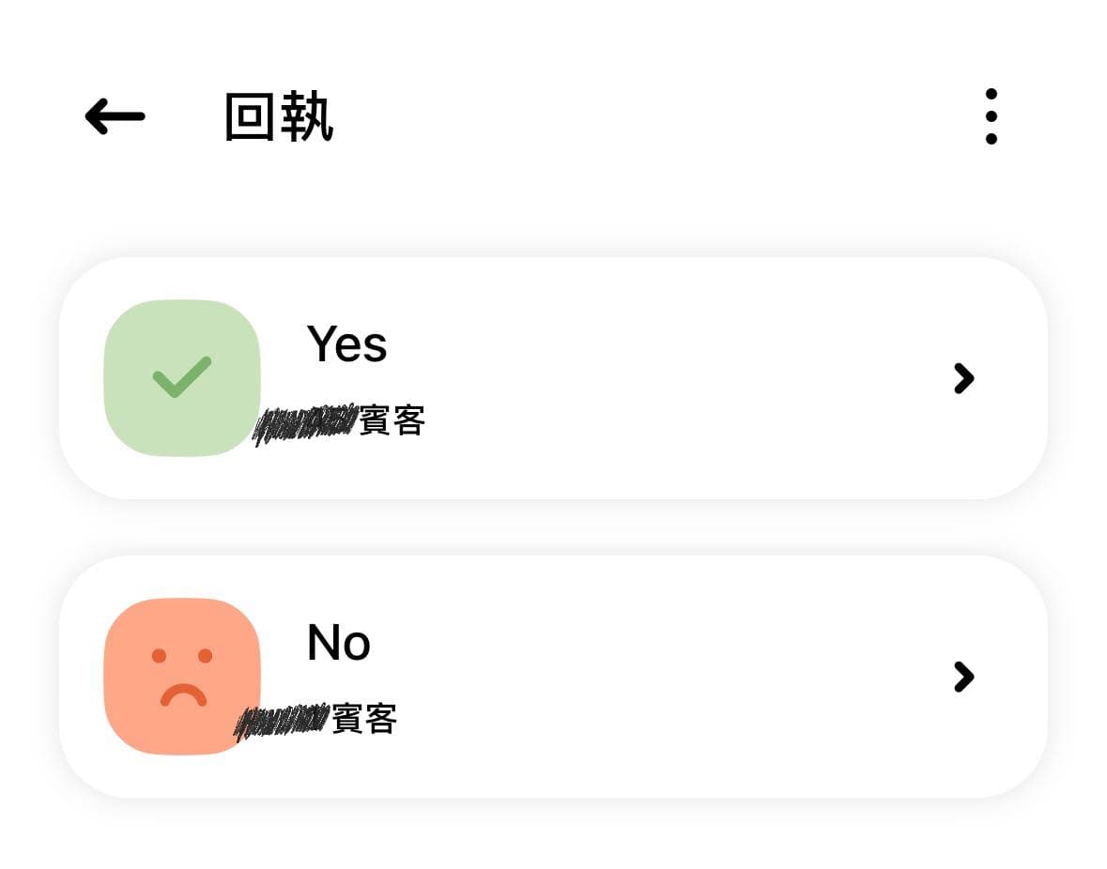This screenshot has height=869, width=1107.
Task: Expand the No row chevron
Action: pyautogui.click(x=963, y=677)
